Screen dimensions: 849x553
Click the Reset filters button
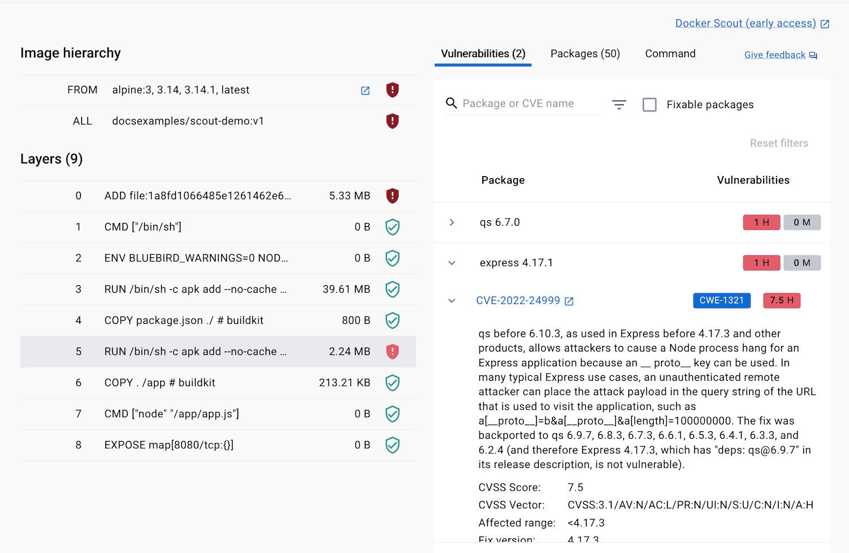(779, 143)
